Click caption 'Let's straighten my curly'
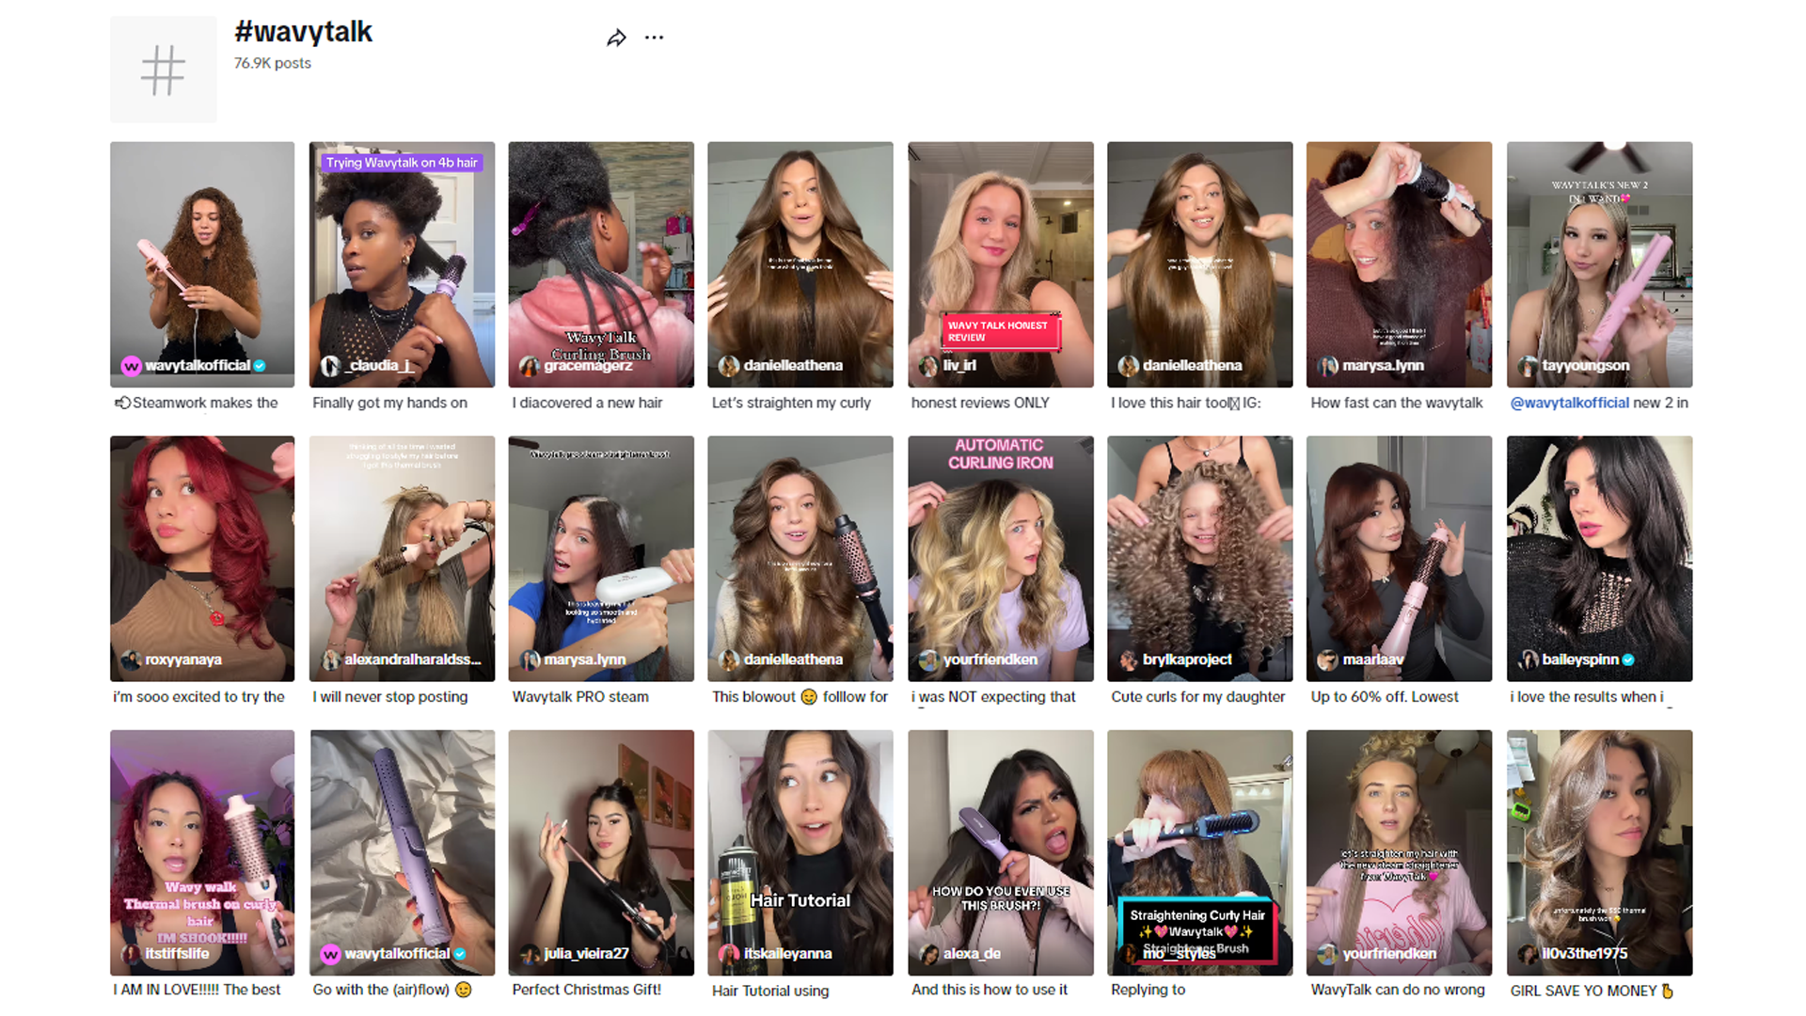1806x1016 pixels. coord(791,403)
